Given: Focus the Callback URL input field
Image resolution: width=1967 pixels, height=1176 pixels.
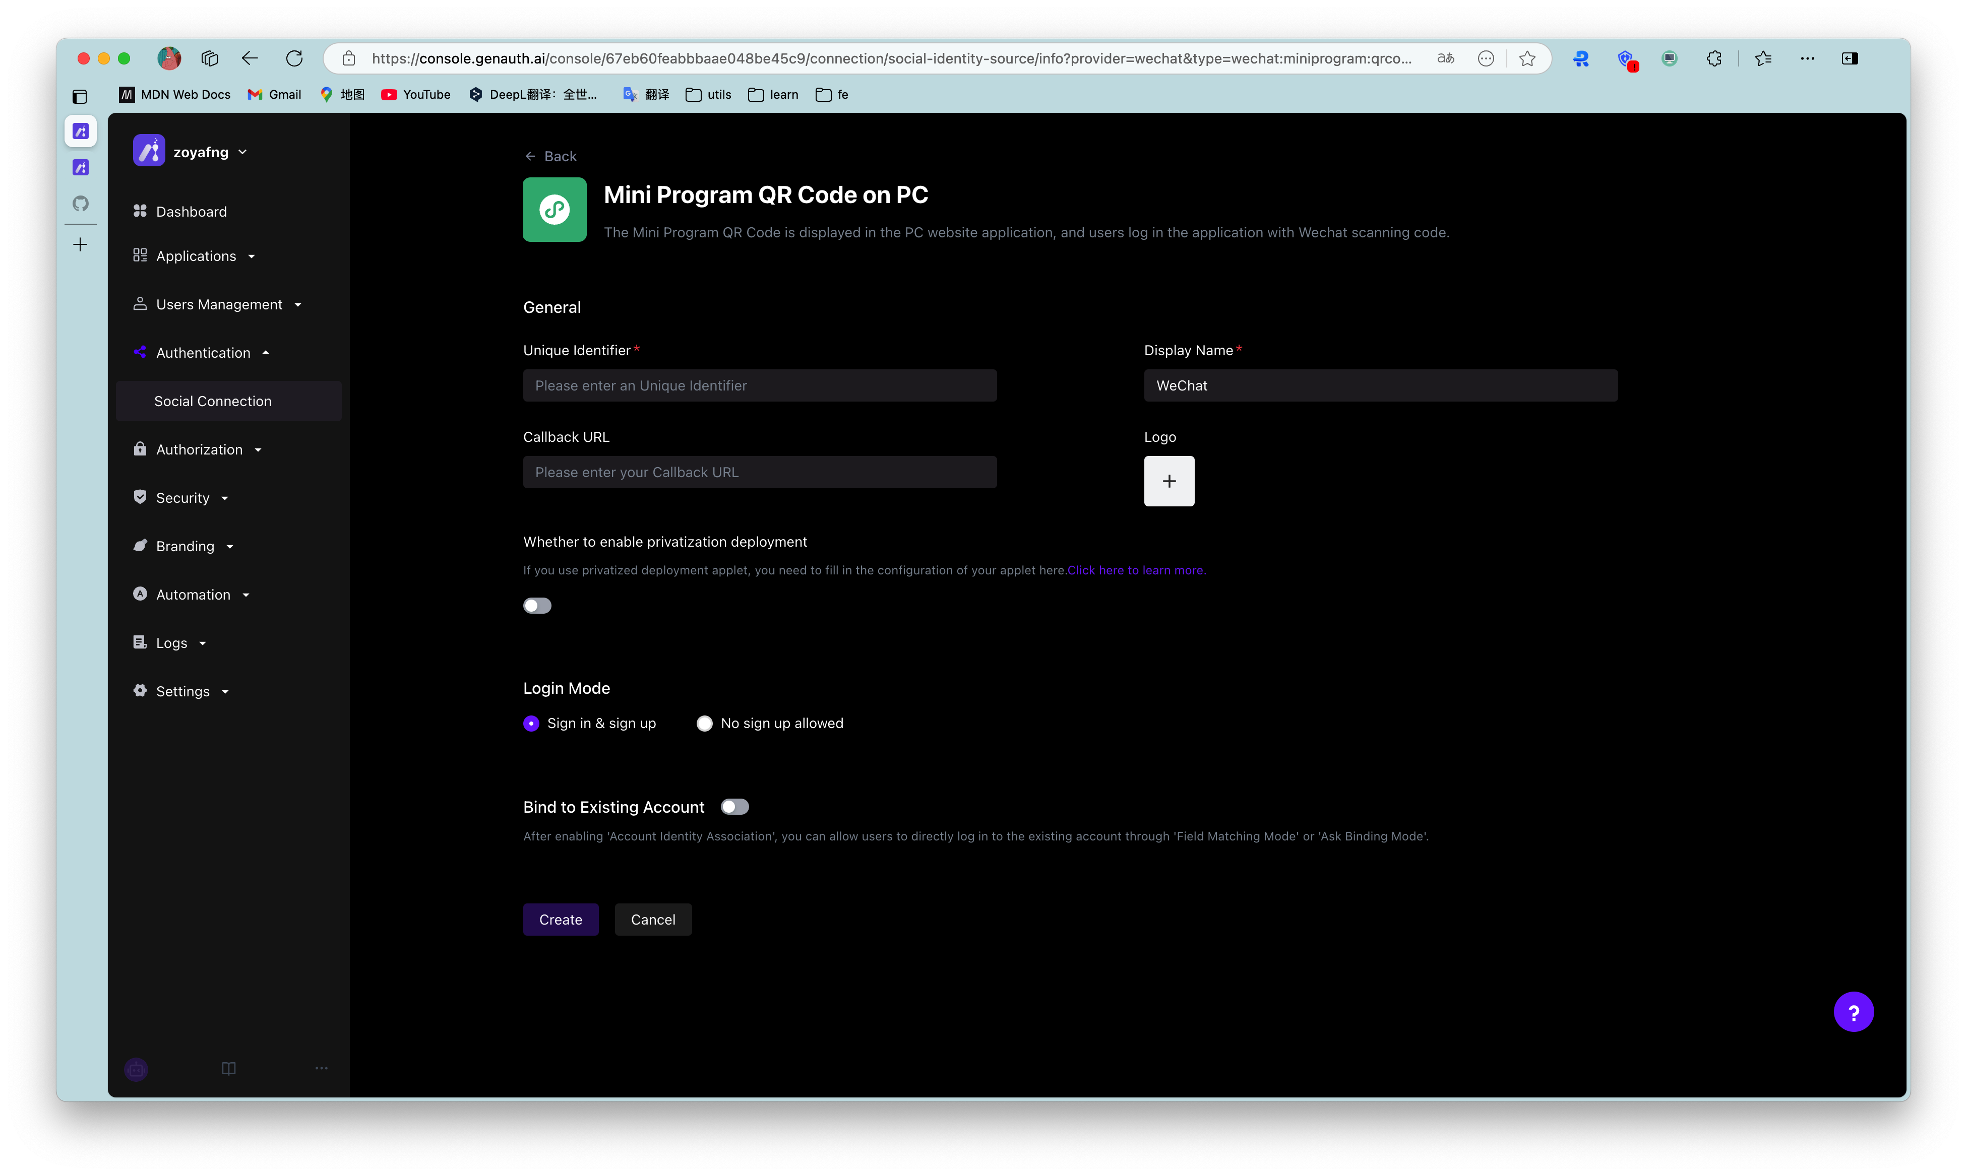Looking at the screenshot, I should pyautogui.click(x=760, y=472).
